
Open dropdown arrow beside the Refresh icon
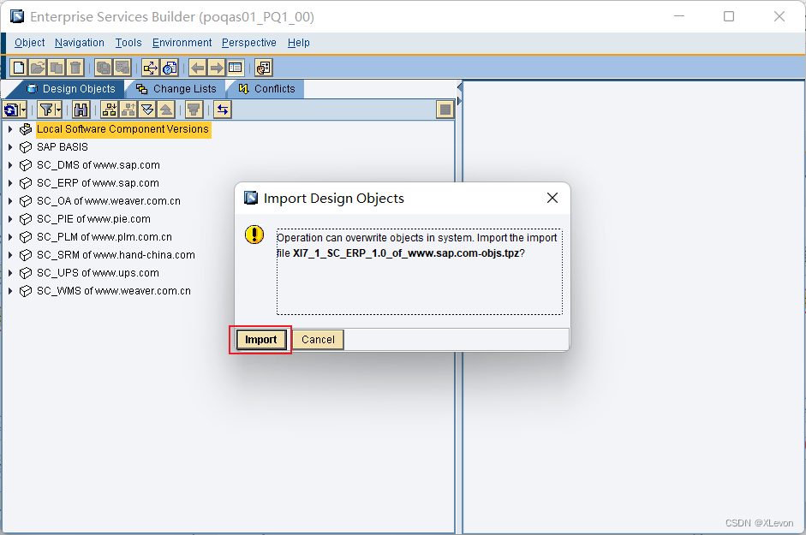[x=23, y=110]
